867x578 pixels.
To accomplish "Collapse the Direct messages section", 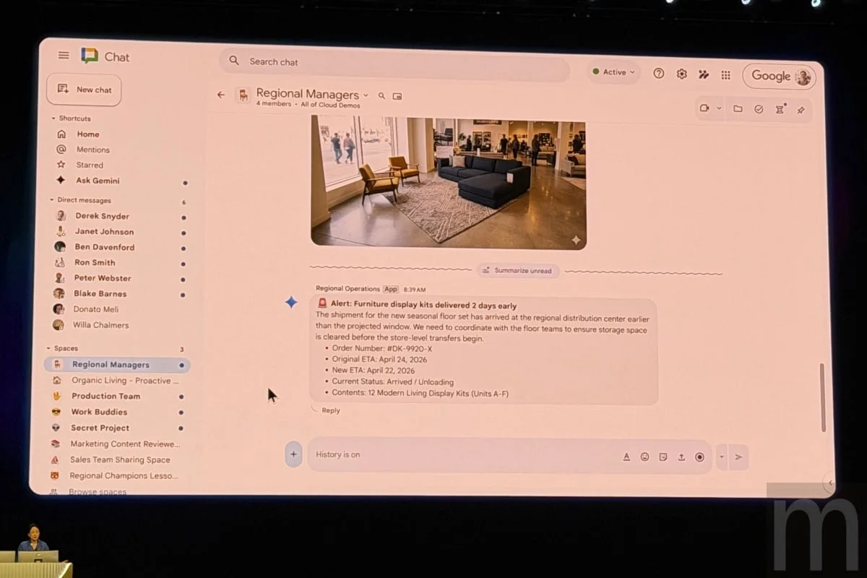I will [52, 200].
